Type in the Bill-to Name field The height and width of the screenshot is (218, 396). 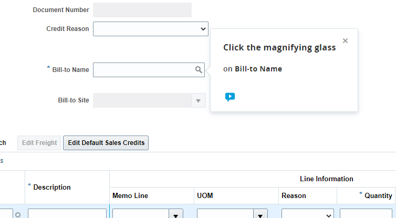point(143,70)
